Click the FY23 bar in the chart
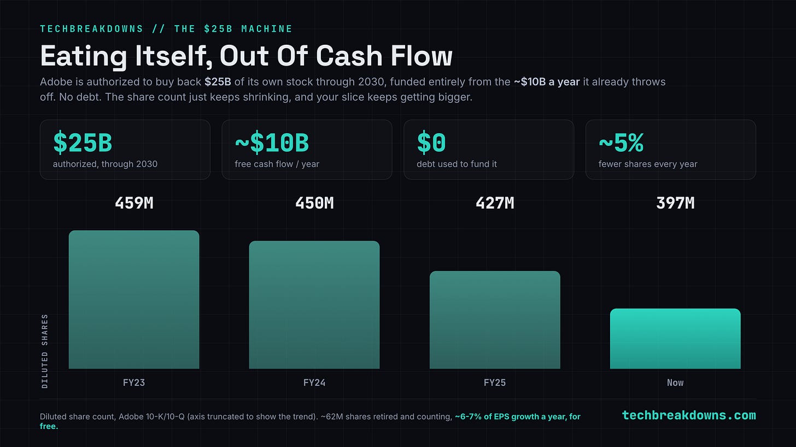Viewport: 796px width, 447px height. 134,300
